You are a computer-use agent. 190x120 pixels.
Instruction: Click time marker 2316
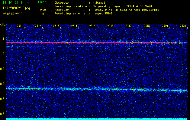point(110,26)
